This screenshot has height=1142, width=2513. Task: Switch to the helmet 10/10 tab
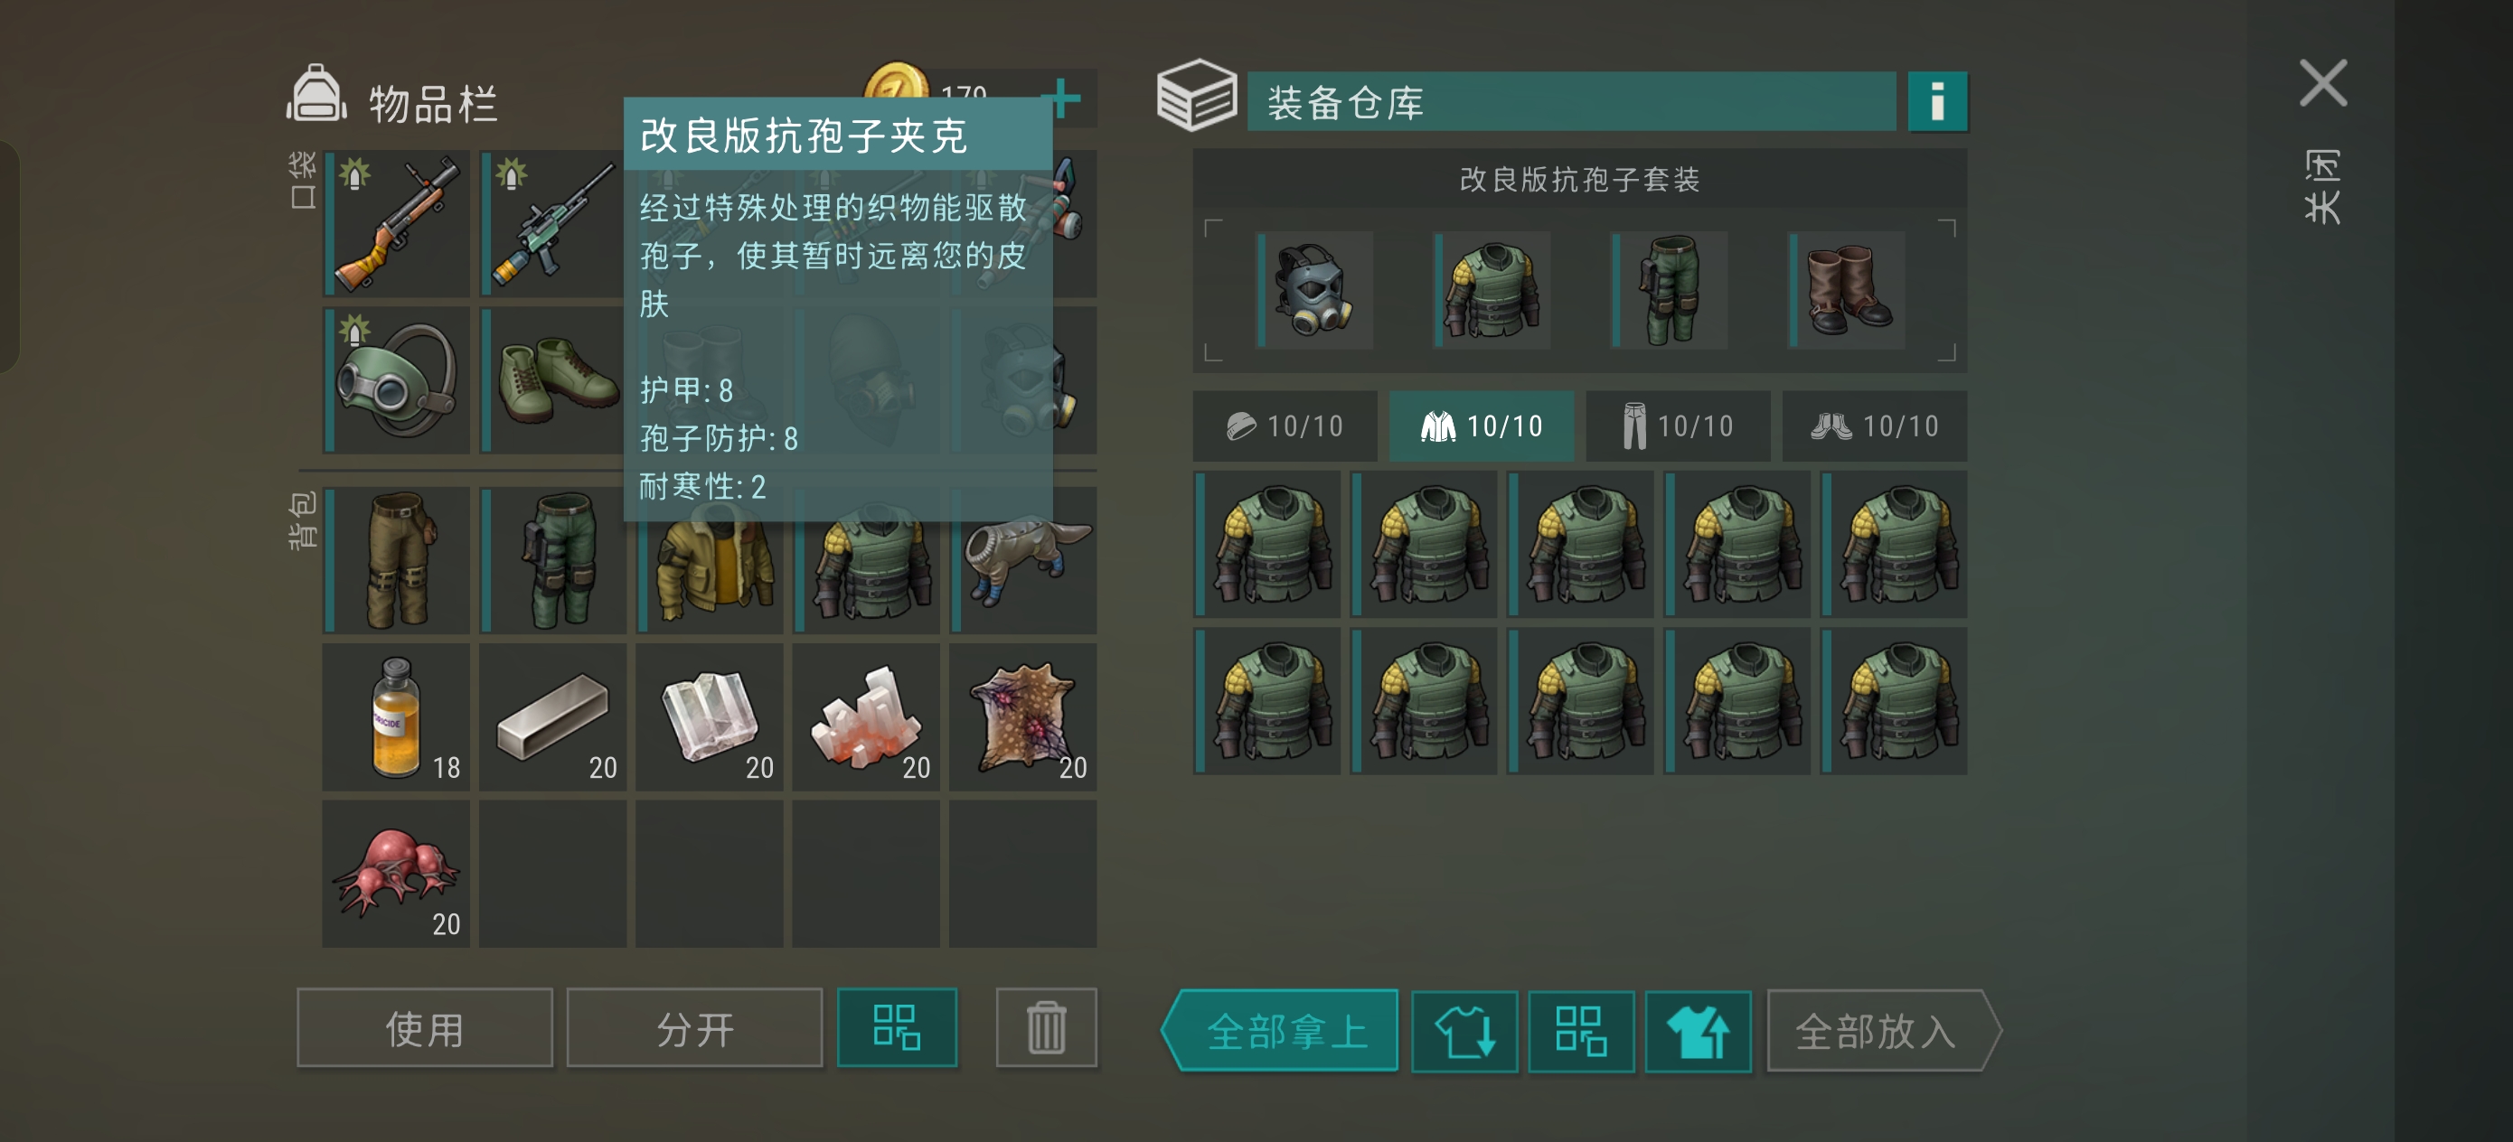pyautogui.click(x=1285, y=426)
